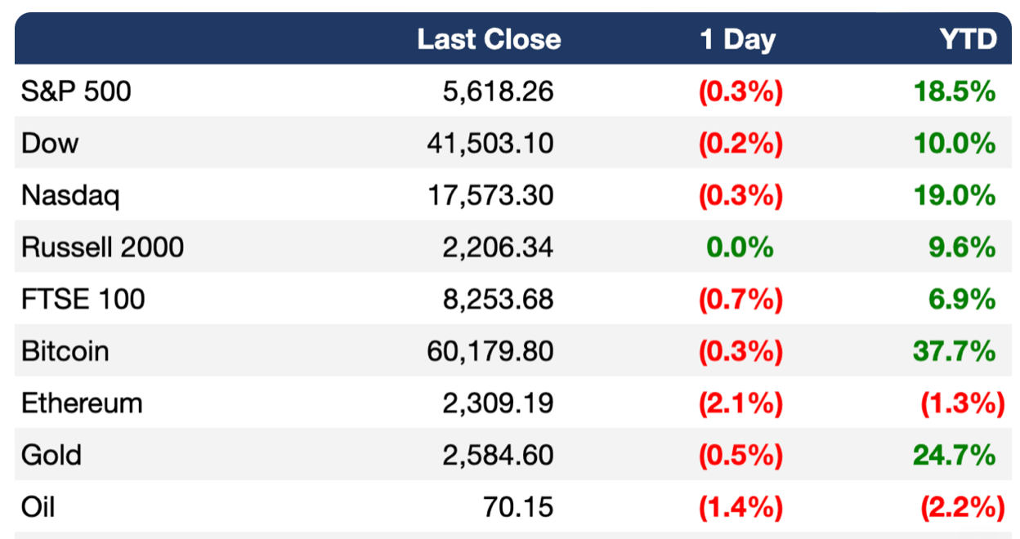
Task: Select the Oil row label
Action: (38, 507)
